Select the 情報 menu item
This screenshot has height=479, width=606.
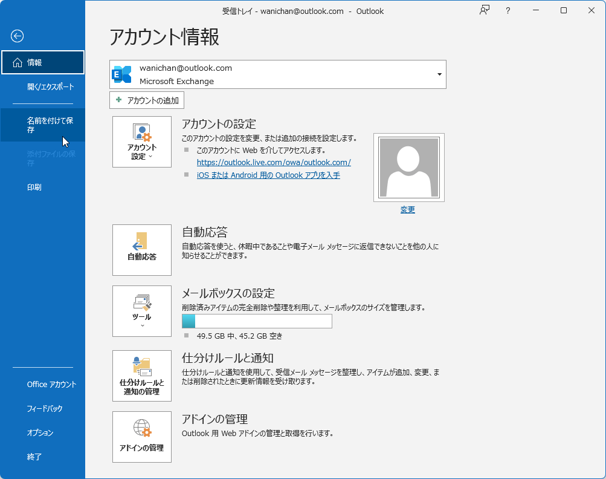click(42, 62)
